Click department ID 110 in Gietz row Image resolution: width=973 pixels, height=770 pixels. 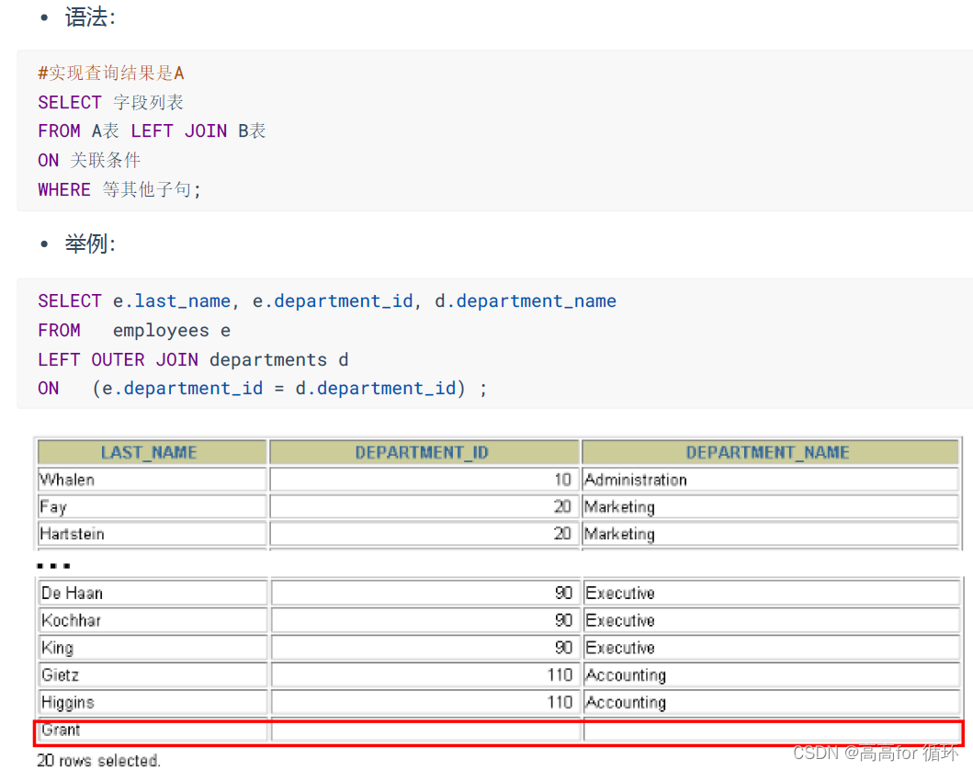click(425, 675)
